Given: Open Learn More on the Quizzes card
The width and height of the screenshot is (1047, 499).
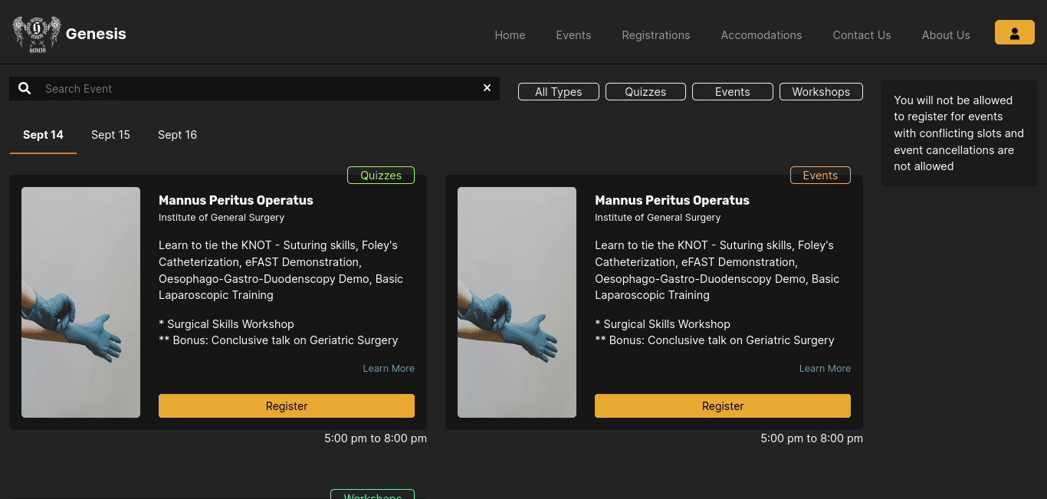Looking at the screenshot, I should [388, 369].
